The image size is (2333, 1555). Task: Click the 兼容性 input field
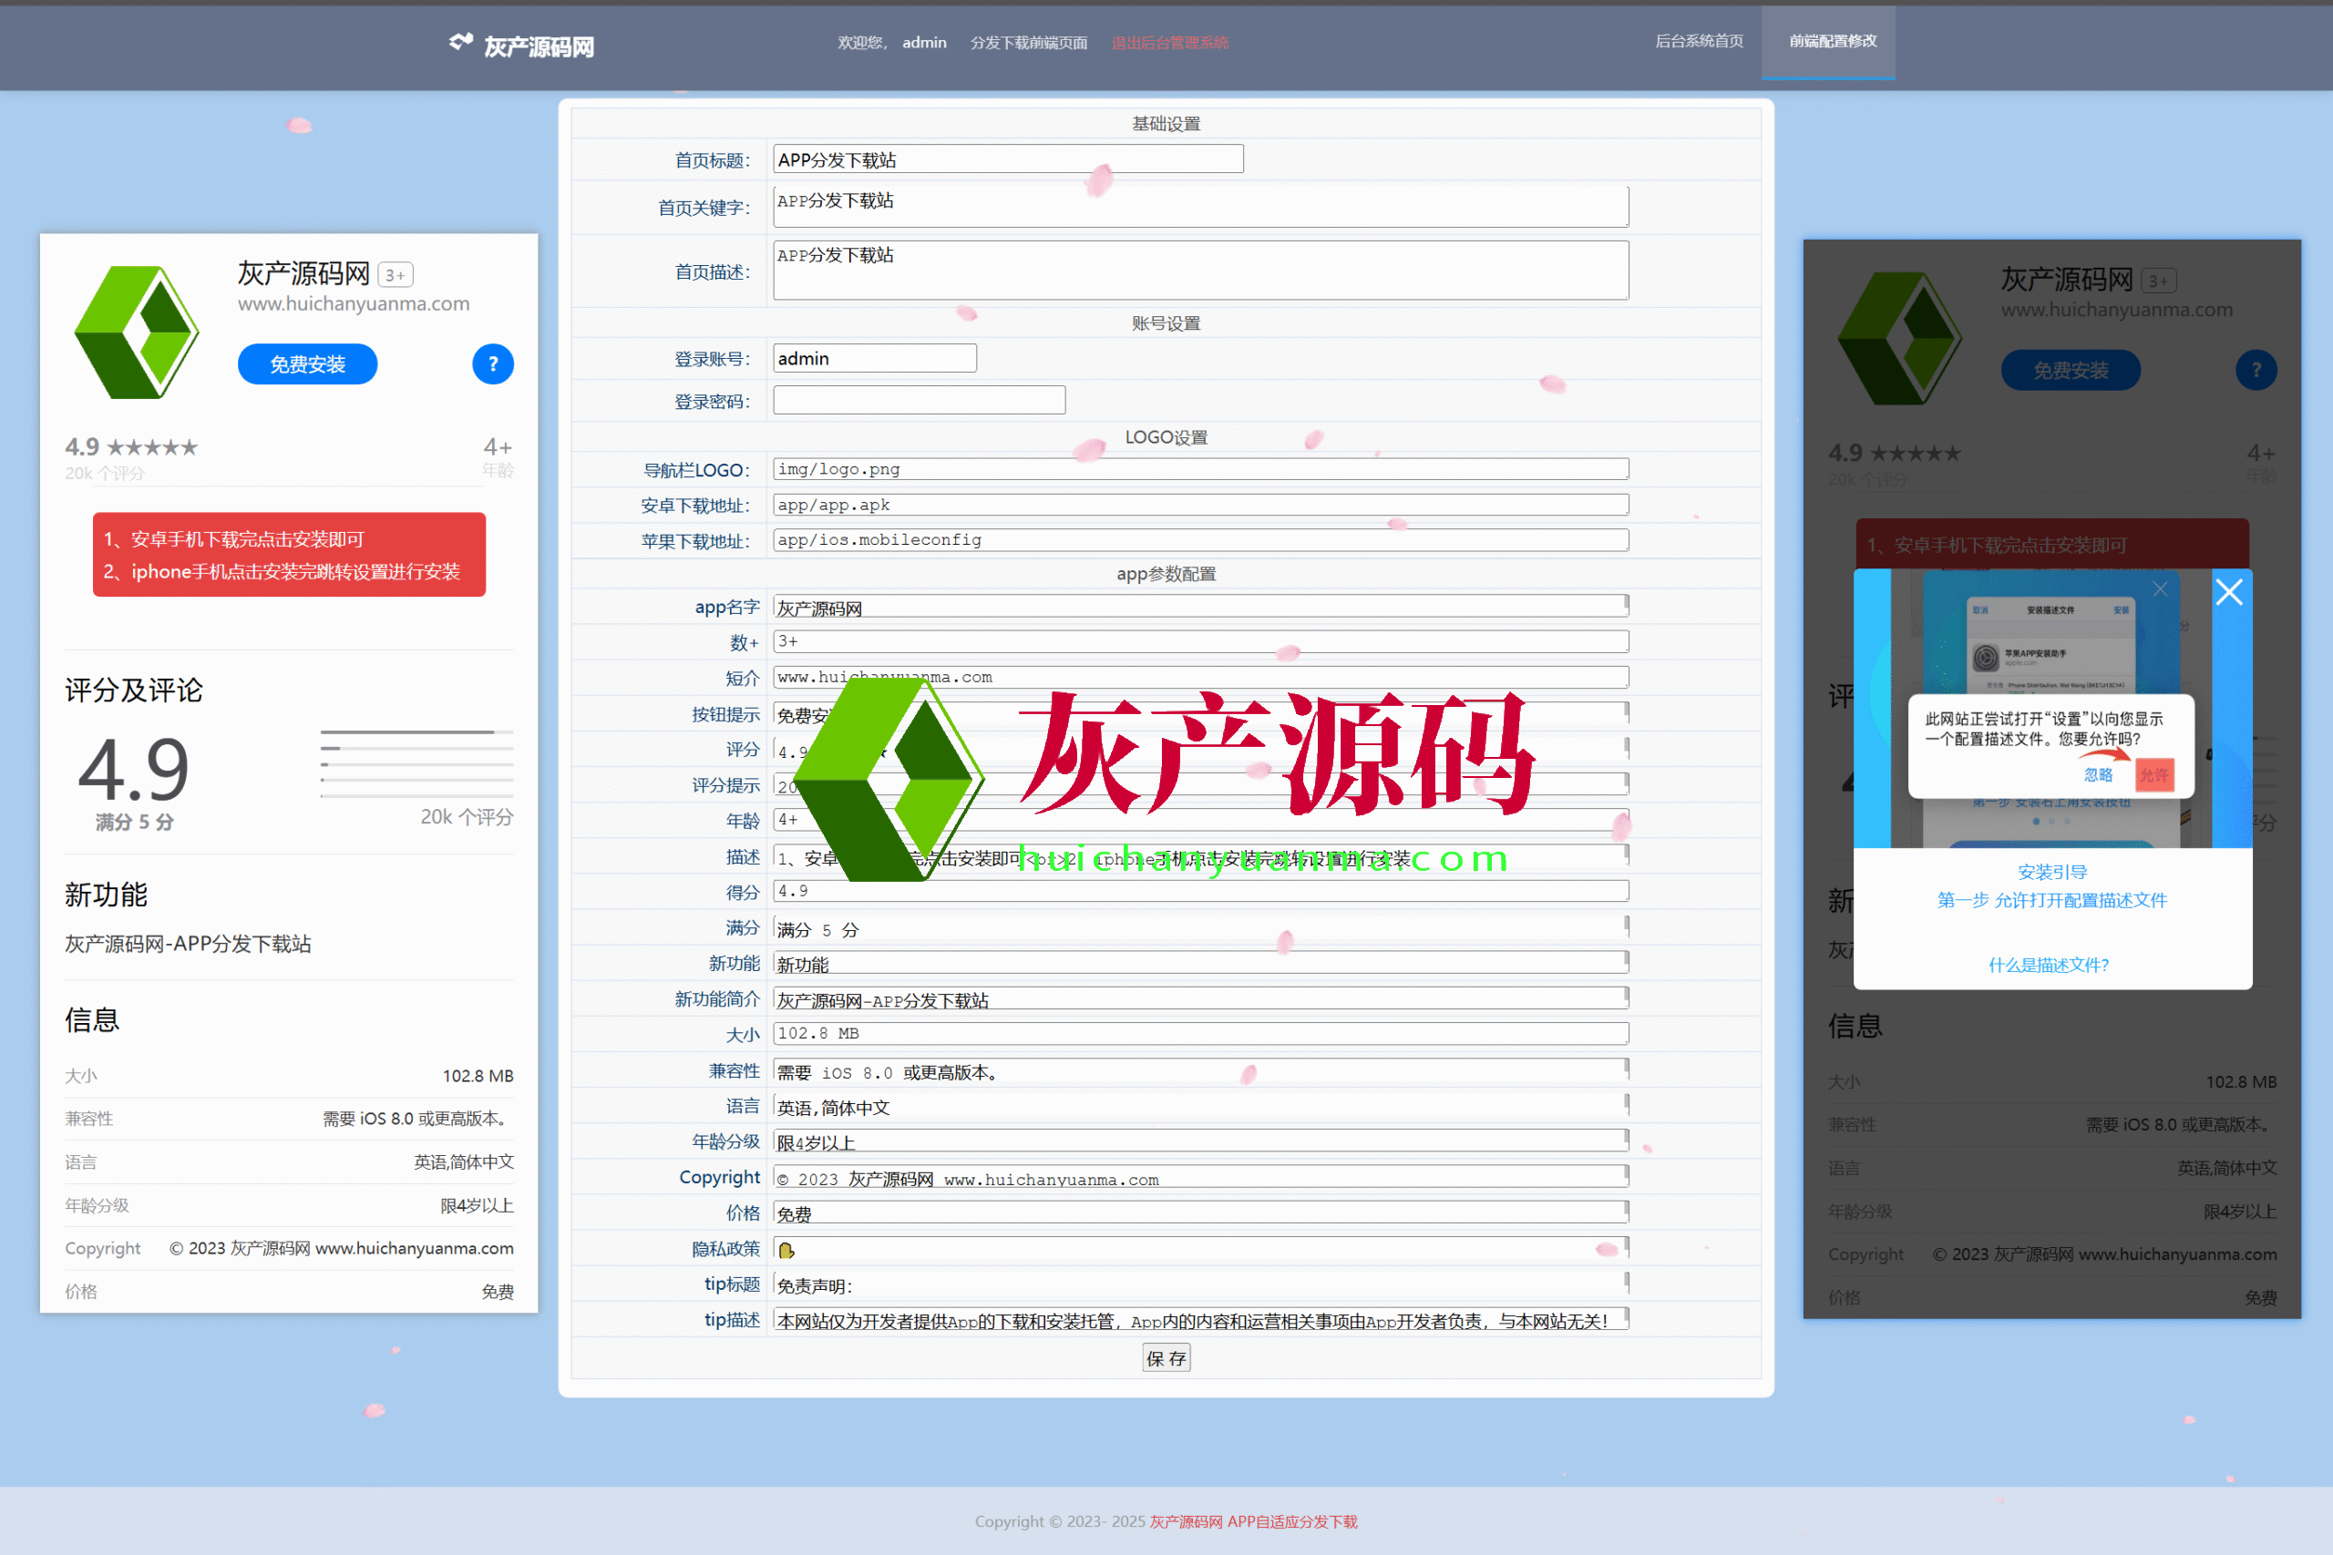[1200, 1071]
